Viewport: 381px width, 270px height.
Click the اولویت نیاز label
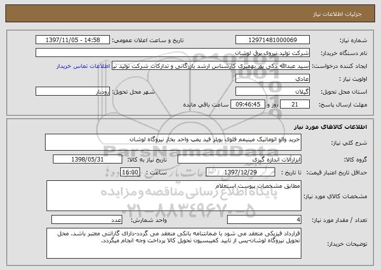pos(353,79)
